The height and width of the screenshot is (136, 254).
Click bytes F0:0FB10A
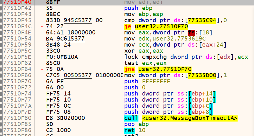(x=62, y=57)
